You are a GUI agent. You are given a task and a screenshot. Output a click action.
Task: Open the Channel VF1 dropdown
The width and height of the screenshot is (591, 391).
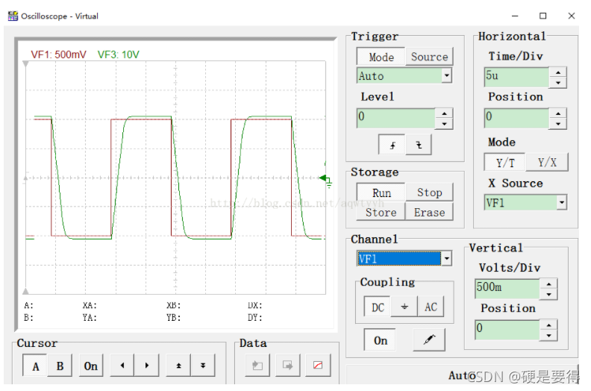pyautogui.click(x=447, y=259)
